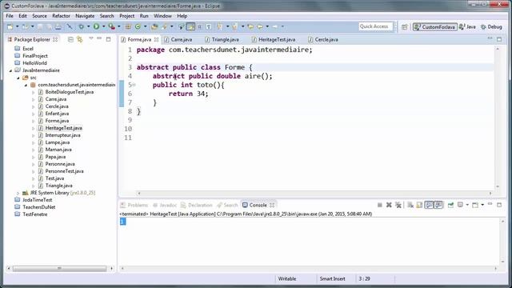
Task: Toggle Show Console on standard error
Action: point(438,205)
